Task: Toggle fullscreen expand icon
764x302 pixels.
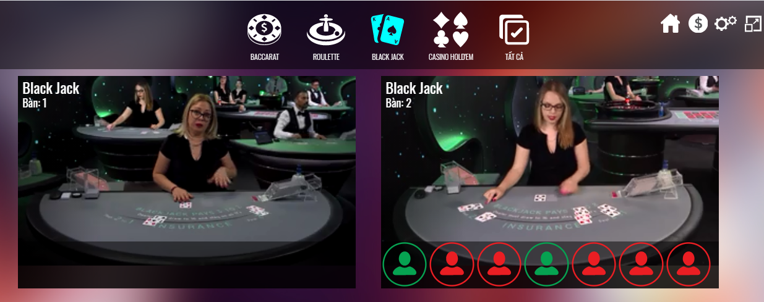Action: pos(753,24)
